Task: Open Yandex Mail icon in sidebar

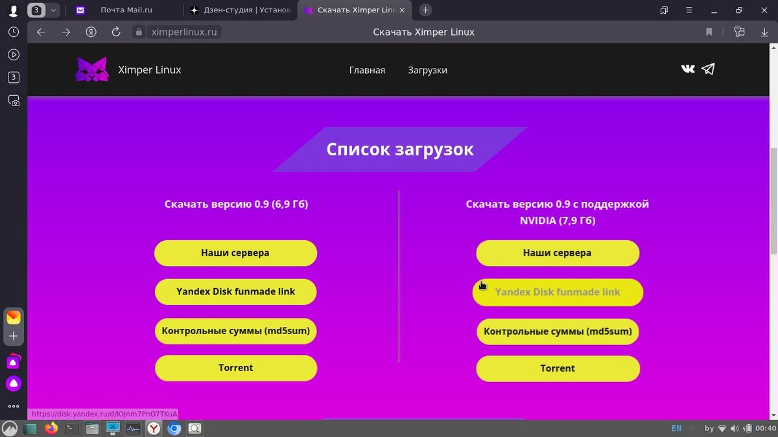Action: point(14,317)
